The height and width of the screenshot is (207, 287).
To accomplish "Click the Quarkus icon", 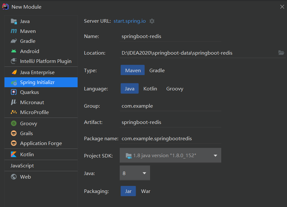I will 14,92.
